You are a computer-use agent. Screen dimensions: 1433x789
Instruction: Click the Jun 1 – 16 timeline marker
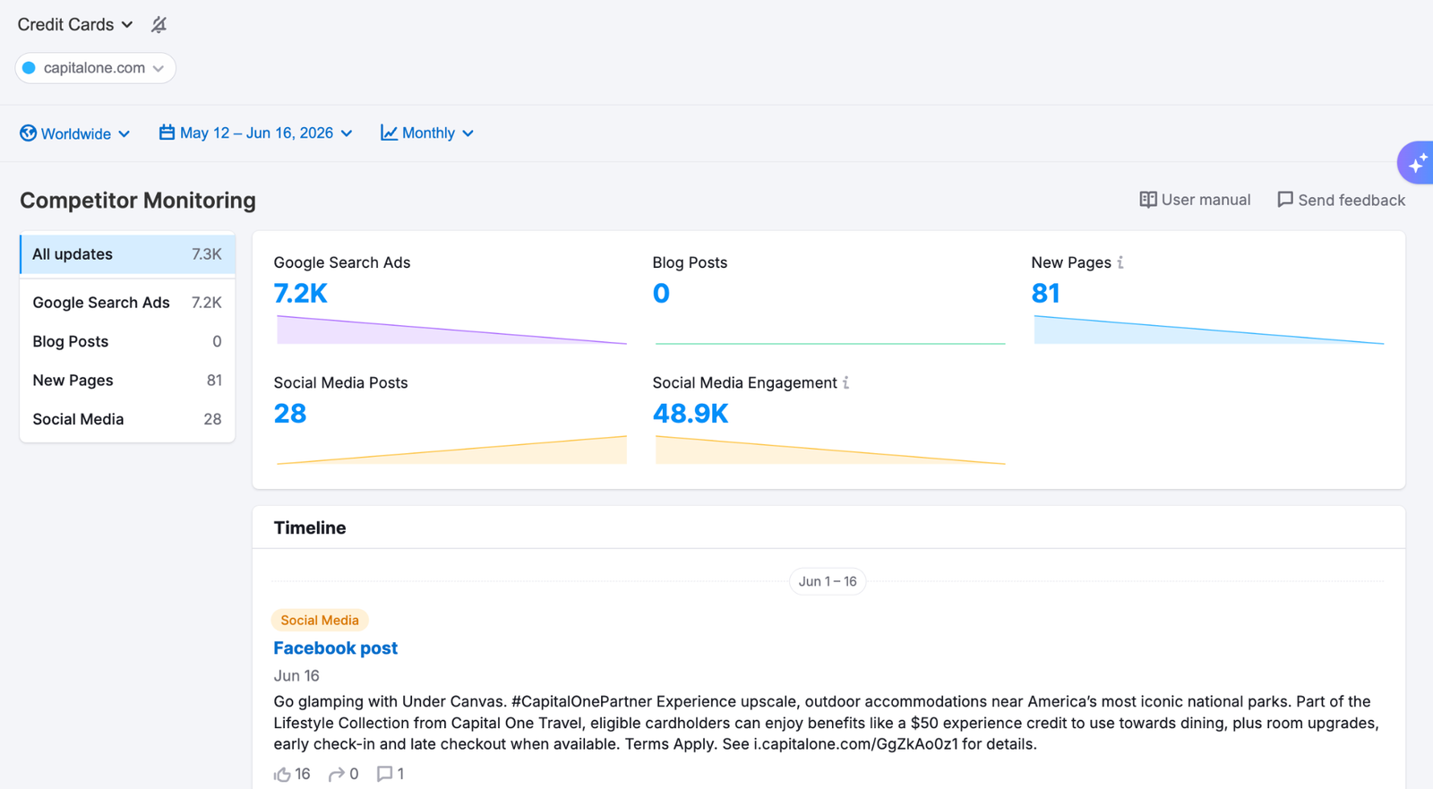(x=828, y=581)
